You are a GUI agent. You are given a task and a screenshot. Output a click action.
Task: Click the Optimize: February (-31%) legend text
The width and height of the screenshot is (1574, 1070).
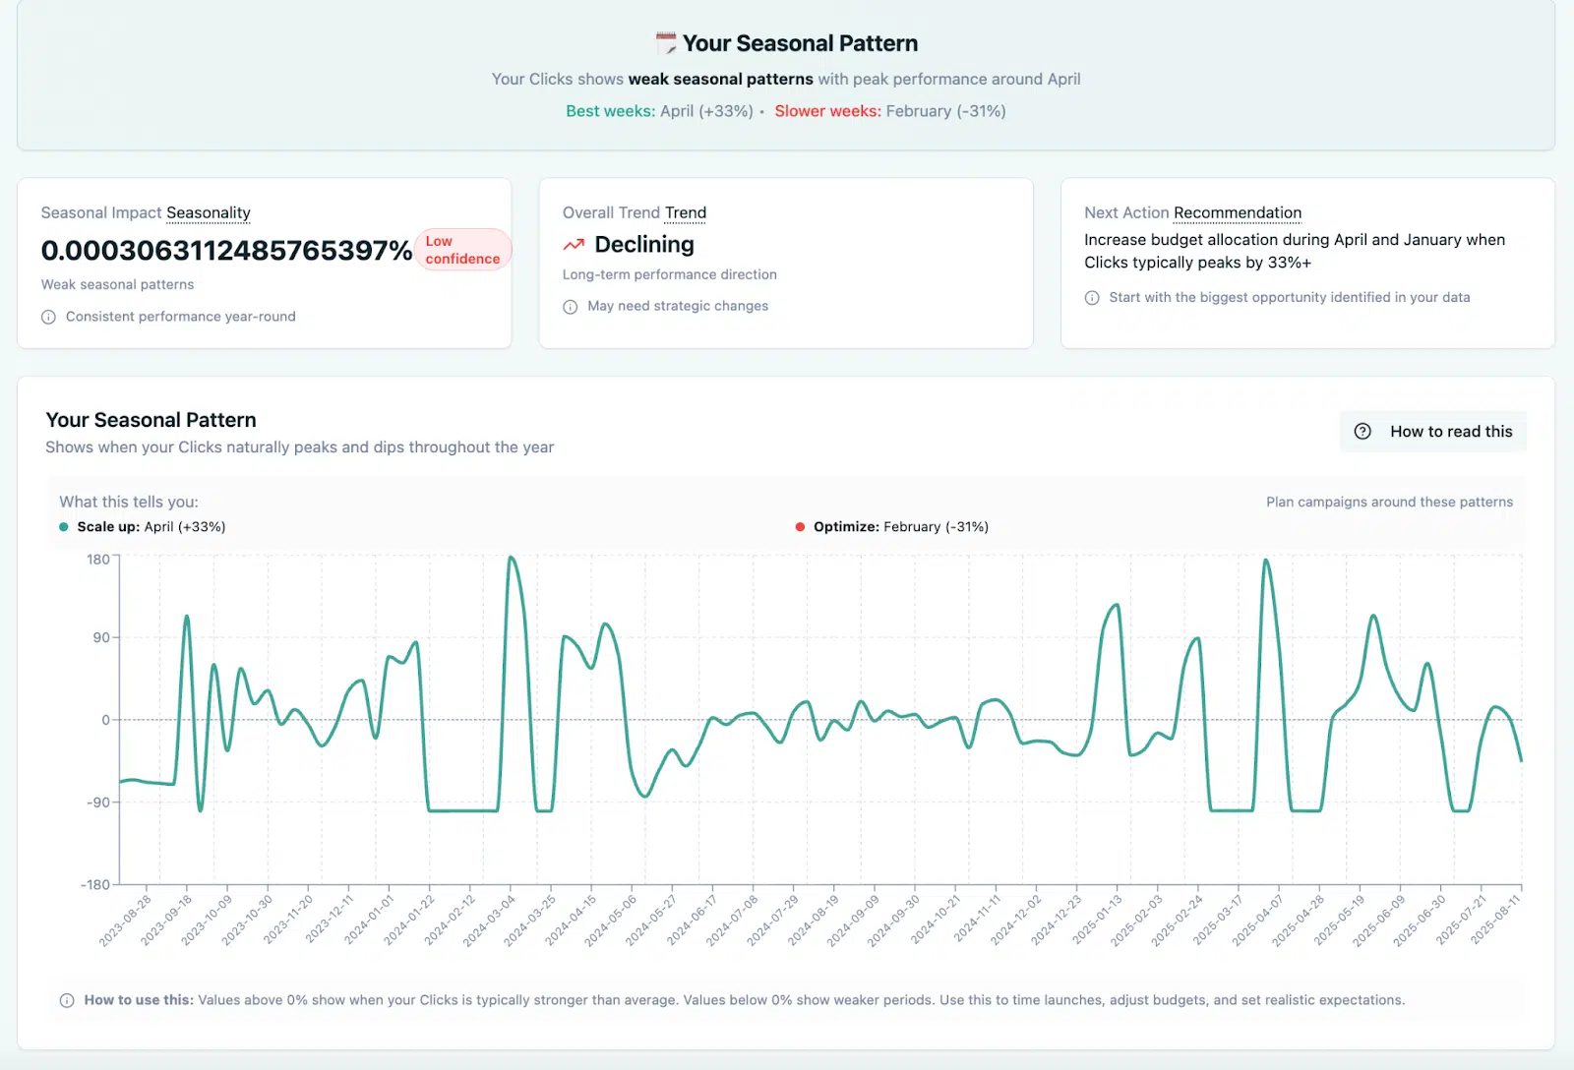click(x=901, y=527)
